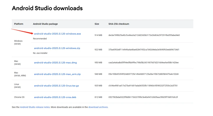
Task: Download the android-studio windows.exe installer
Action: [x=57, y=34]
